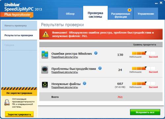Open detailed results for Ошибки реестра Windows
This screenshot has width=165, height=119.
click(x=65, y=57)
